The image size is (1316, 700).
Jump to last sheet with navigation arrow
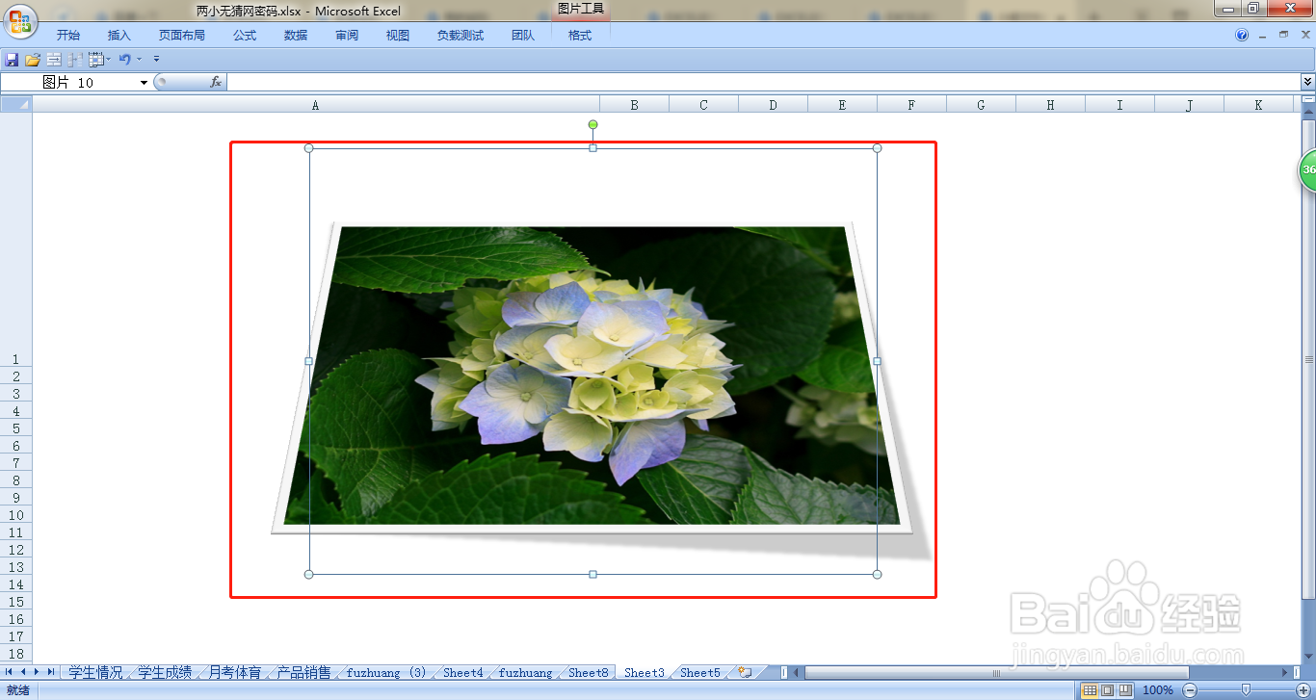[x=51, y=672]
